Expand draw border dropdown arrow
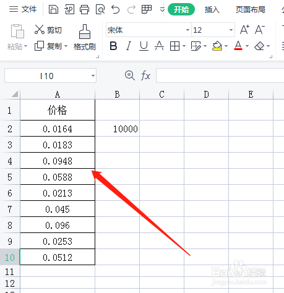The height and width of the screenshot is (293, 284). [x=205, y=46]
